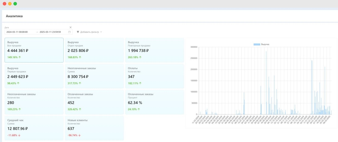Screen dimensions: 338x142
Task: Edit the start date 2024-03-11 00:00:00
Action: (17, 32)
